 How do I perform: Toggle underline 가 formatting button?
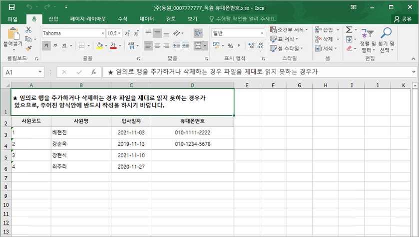point(64,46)
